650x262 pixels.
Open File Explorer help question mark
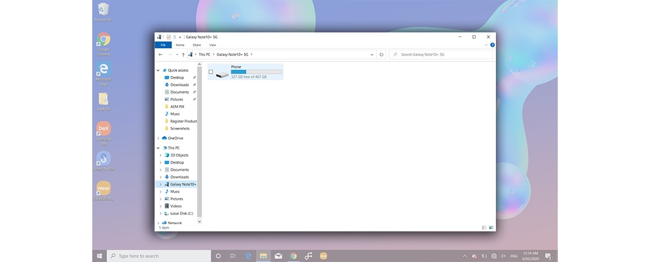coord(493,45)
